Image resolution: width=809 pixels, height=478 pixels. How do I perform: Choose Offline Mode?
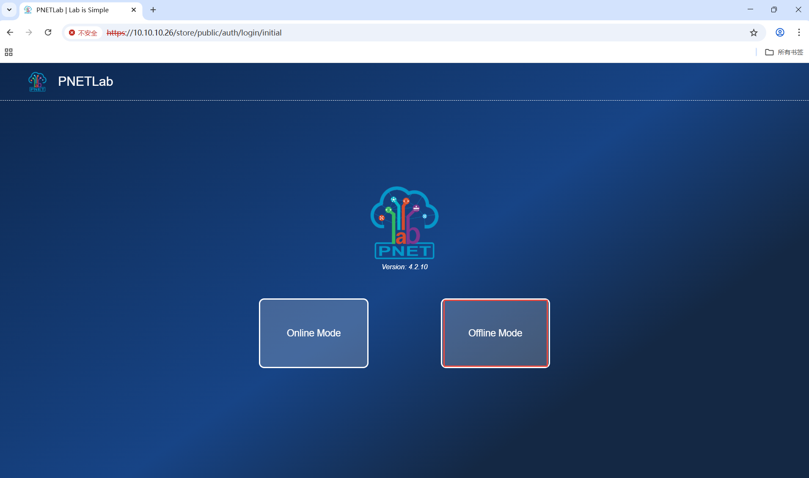495,333
